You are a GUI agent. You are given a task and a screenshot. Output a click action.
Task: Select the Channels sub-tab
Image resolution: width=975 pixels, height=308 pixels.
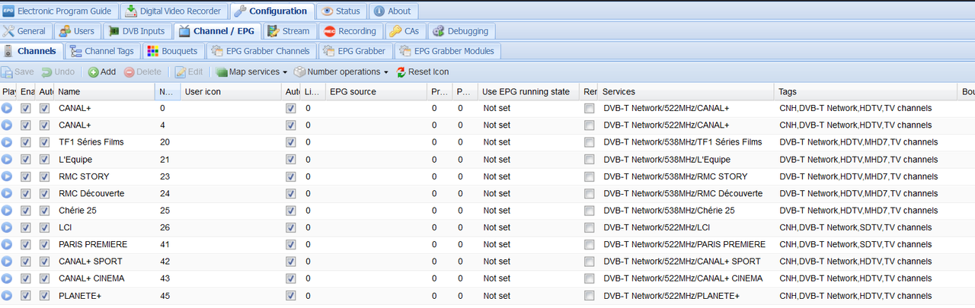[x=30, y=51]
